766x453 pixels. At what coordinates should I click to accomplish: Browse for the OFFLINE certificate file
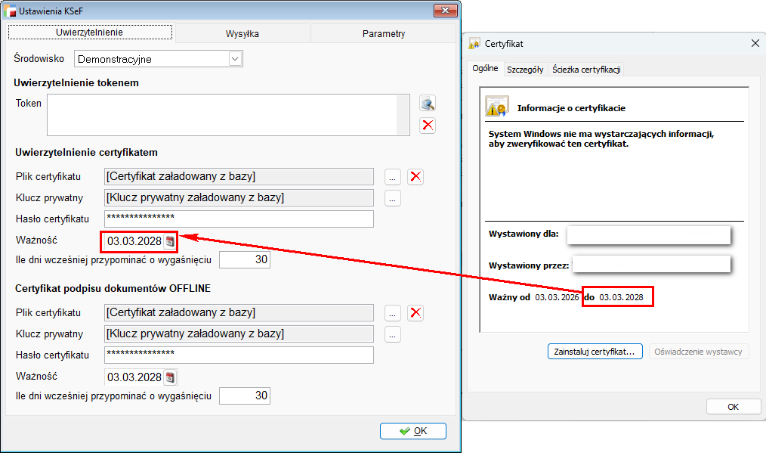tap(392, 313)
